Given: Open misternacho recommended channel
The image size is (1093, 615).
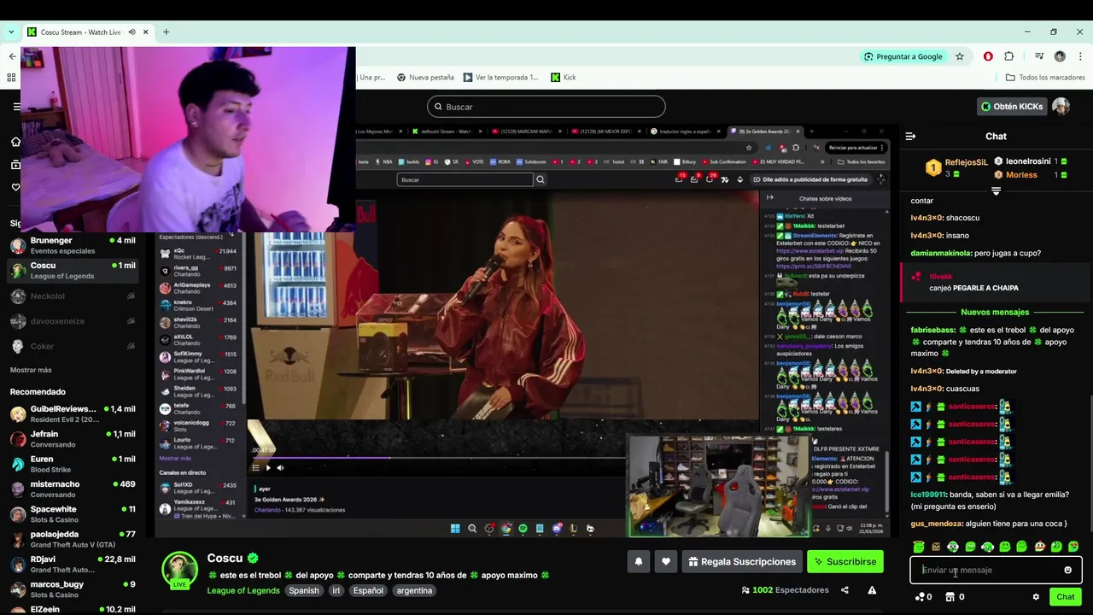Looking at the screenshot, I should [73, 489].
